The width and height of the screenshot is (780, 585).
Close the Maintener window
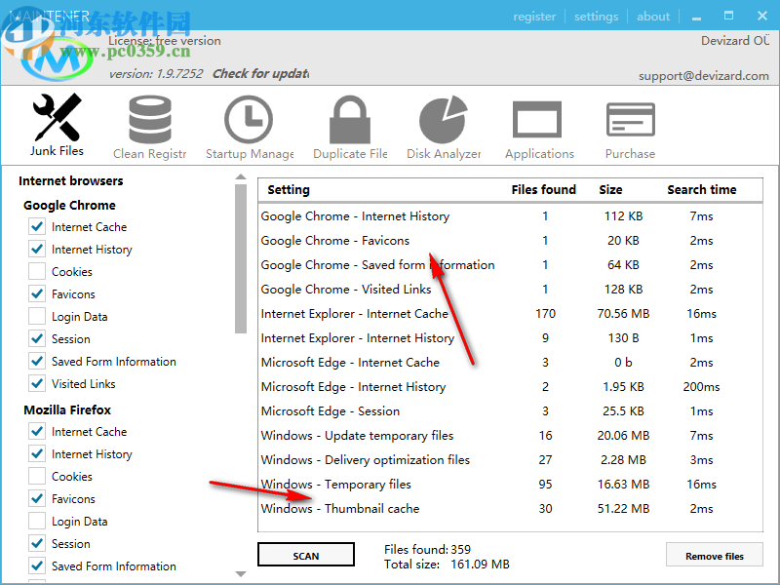click(x=762, y=16)
